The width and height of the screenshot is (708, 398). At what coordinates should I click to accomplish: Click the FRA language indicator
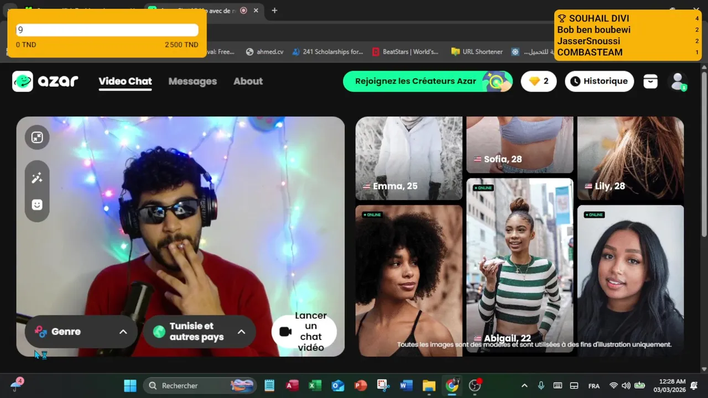[594, 386]
